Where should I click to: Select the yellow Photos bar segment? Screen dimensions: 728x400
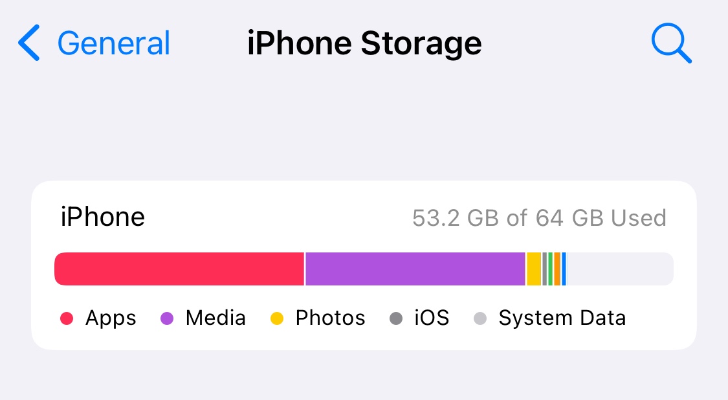(x=534, y=269)
